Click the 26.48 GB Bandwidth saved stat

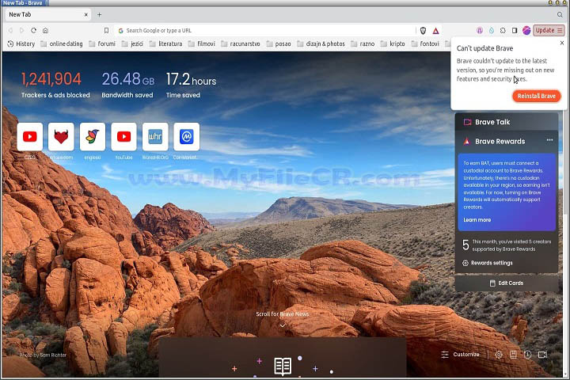click(128, 85)
